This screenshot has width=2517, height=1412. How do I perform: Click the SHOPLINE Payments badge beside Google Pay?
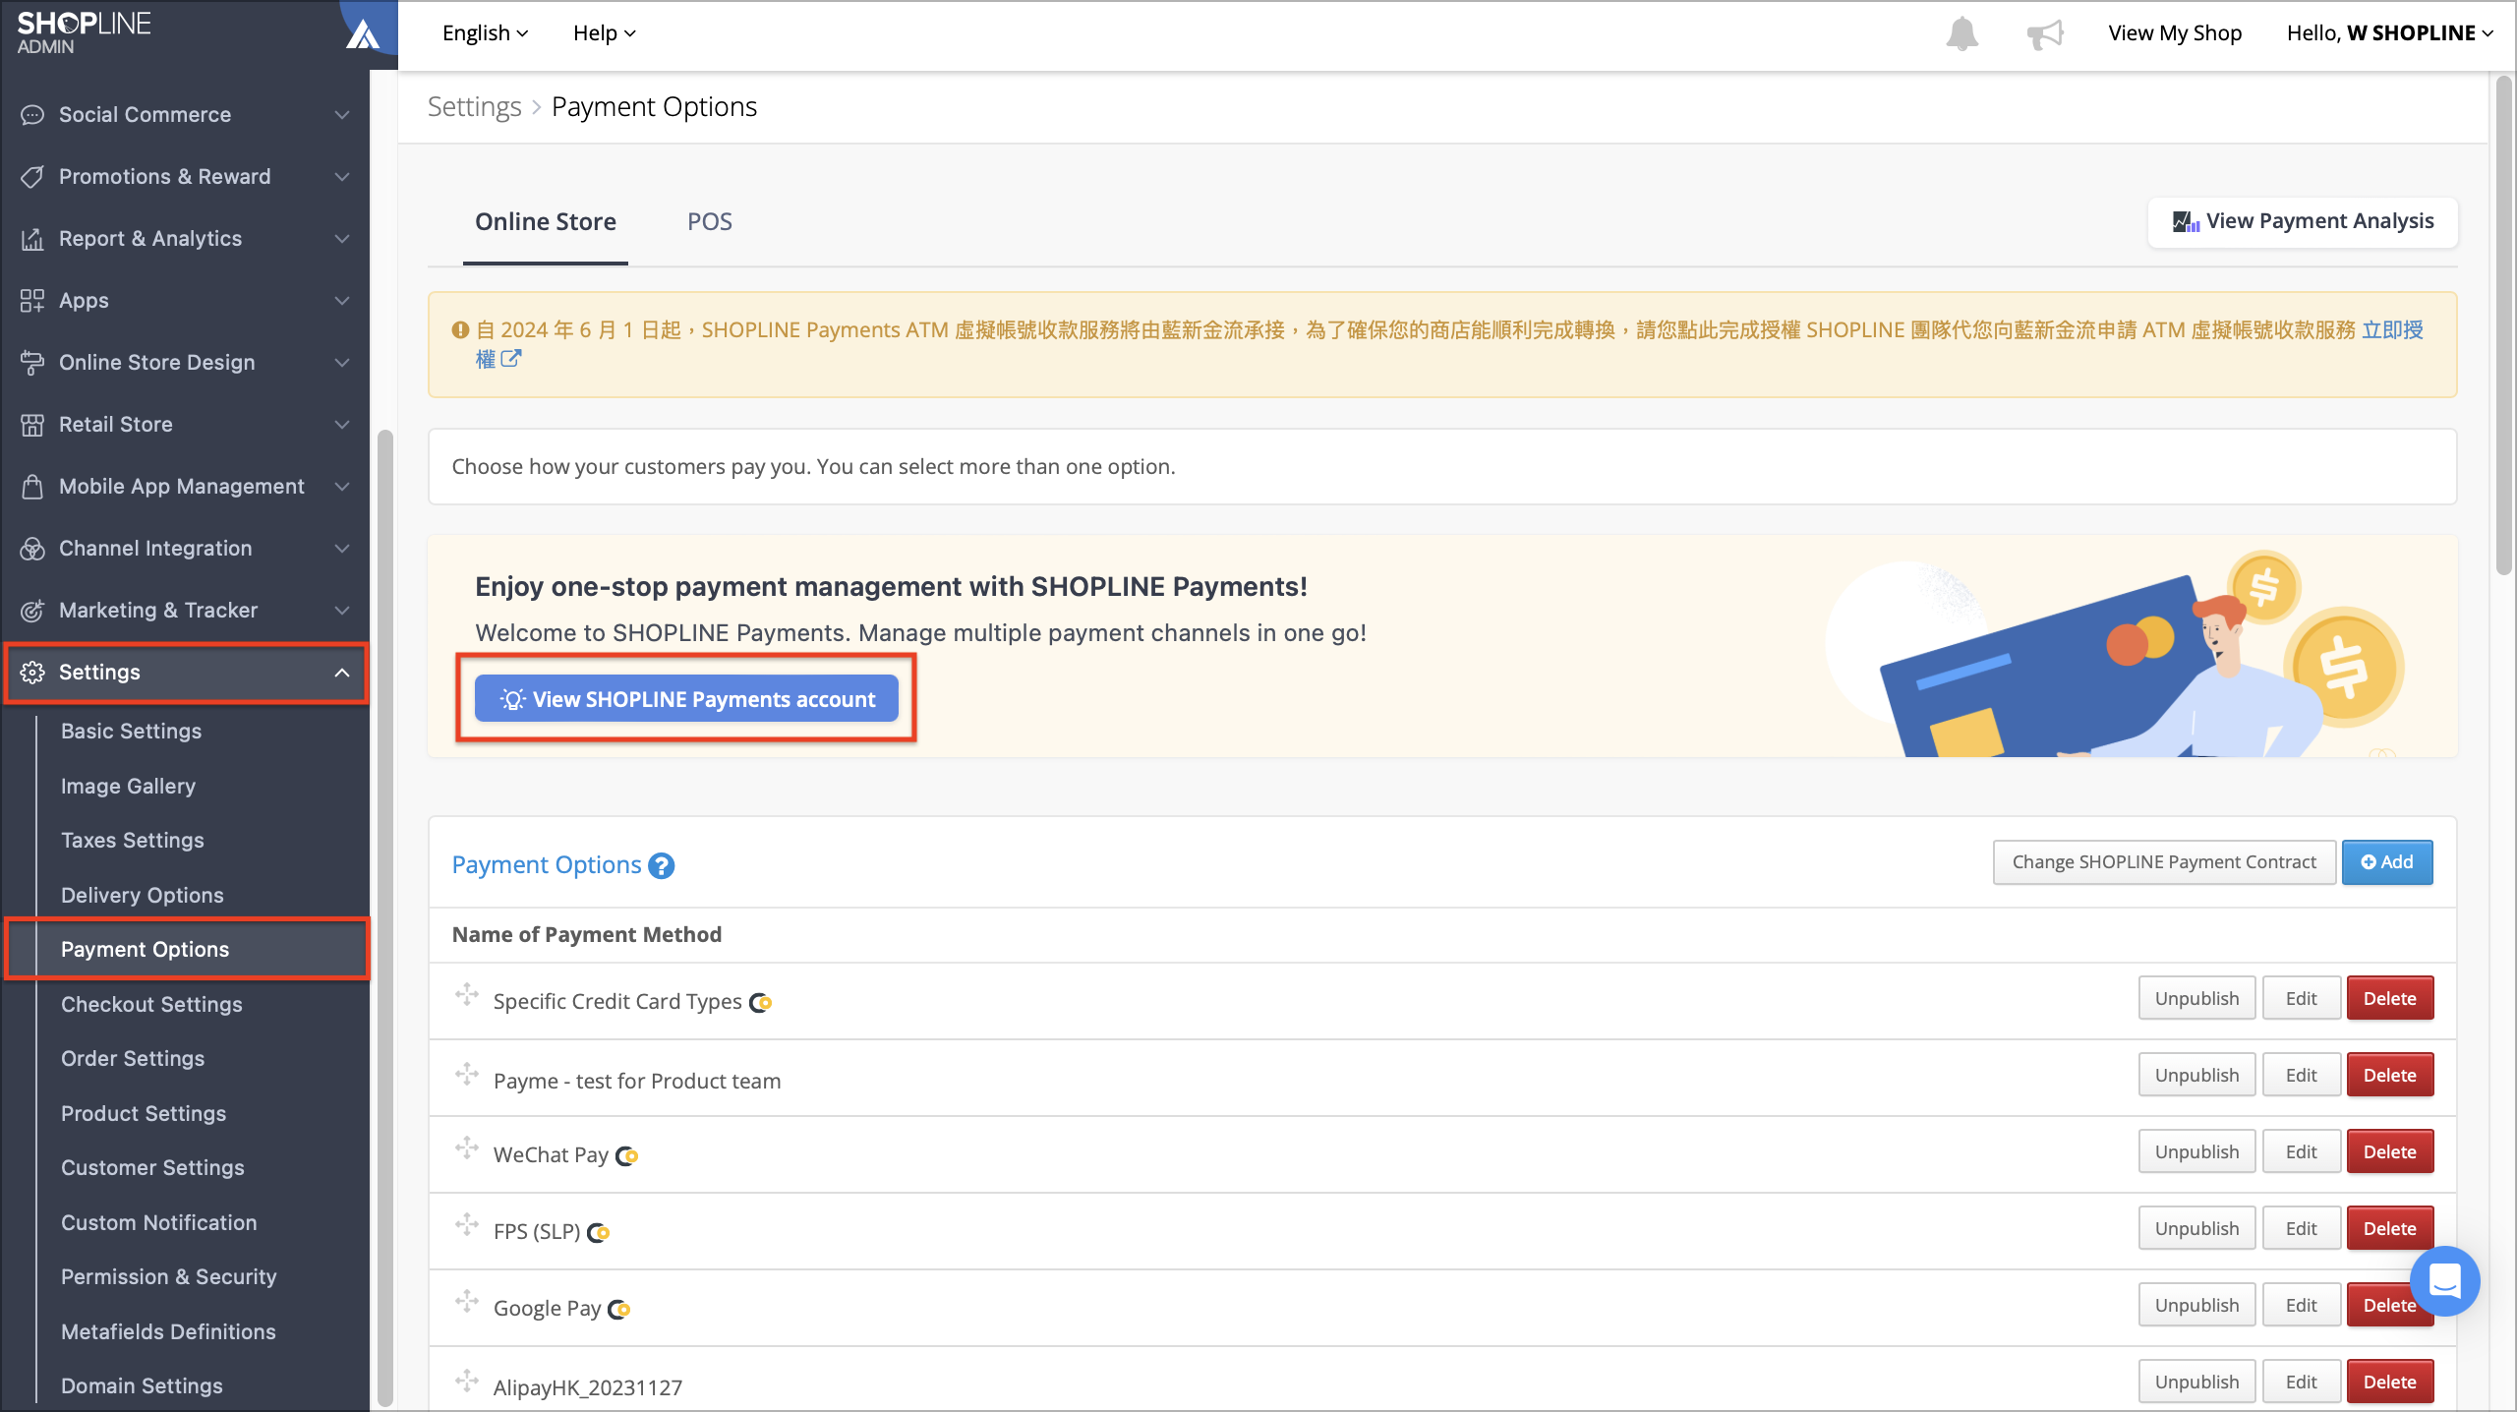pyautogui.click(x=619, y=1310)
